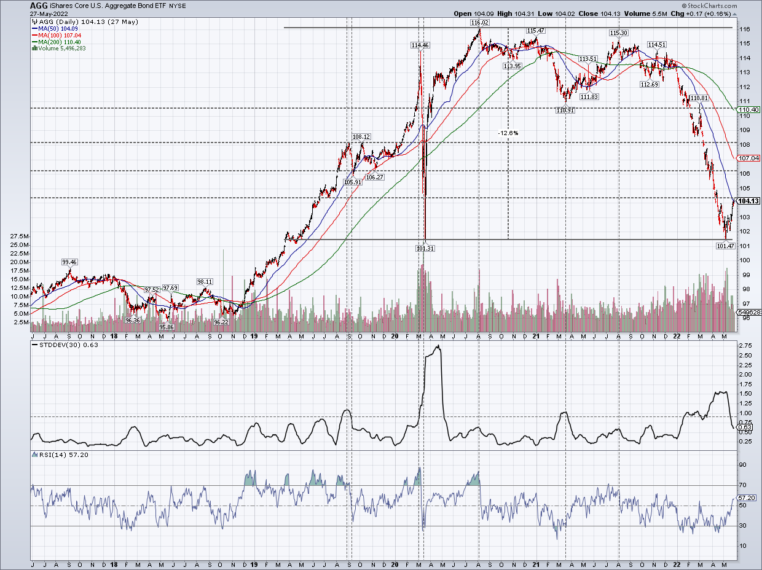Click the green 110.40 tag on right axis

click(x=748, y=109)
